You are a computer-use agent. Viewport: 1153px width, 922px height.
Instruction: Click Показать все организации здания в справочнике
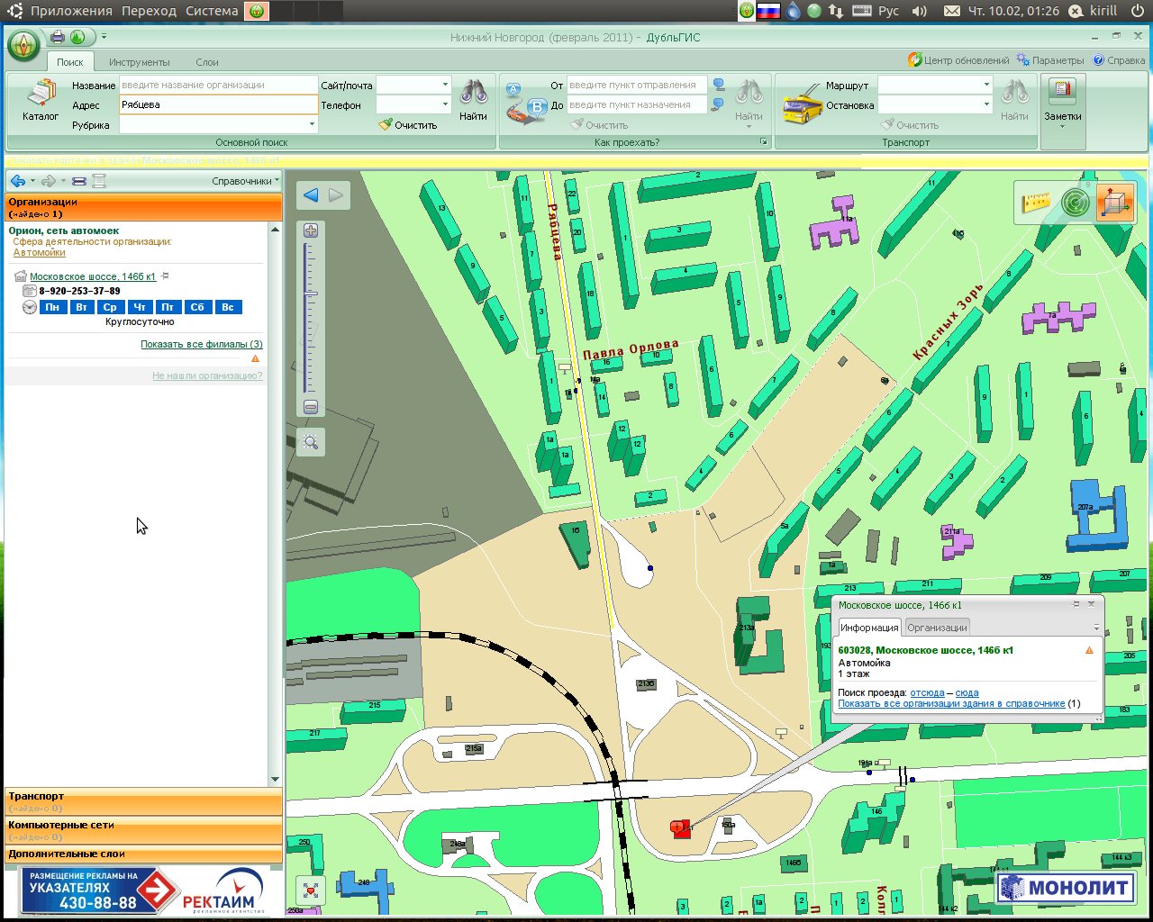951,703
